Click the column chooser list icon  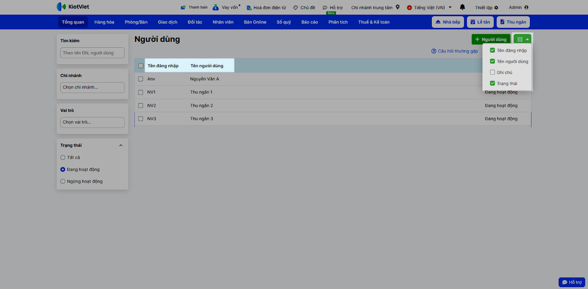coord(520,39)
